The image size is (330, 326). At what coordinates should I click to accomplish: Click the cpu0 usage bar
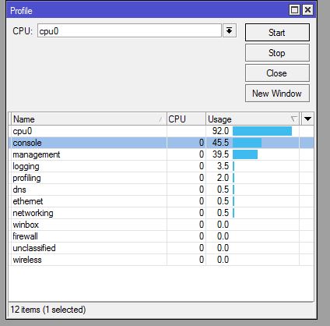(x=262, y=131)
